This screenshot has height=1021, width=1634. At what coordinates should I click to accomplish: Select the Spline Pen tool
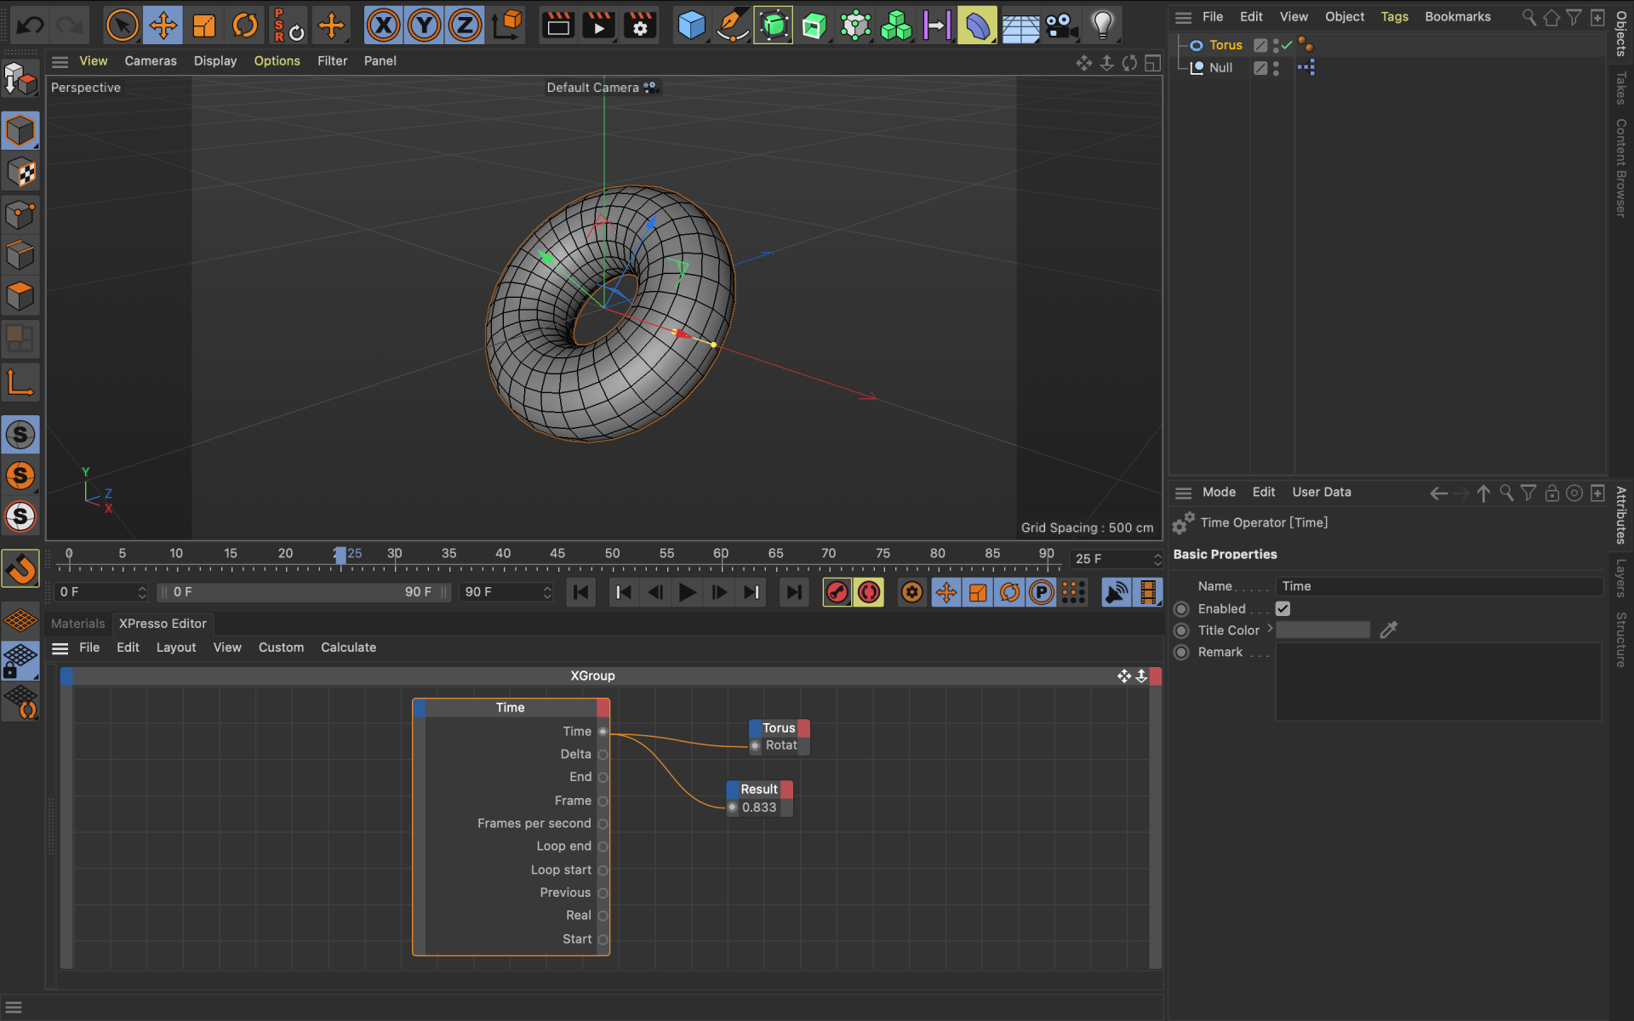732,26
